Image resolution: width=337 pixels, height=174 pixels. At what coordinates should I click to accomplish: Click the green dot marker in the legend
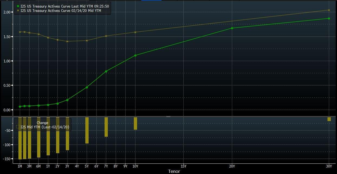pyautogui.click(x=18, y=6)
